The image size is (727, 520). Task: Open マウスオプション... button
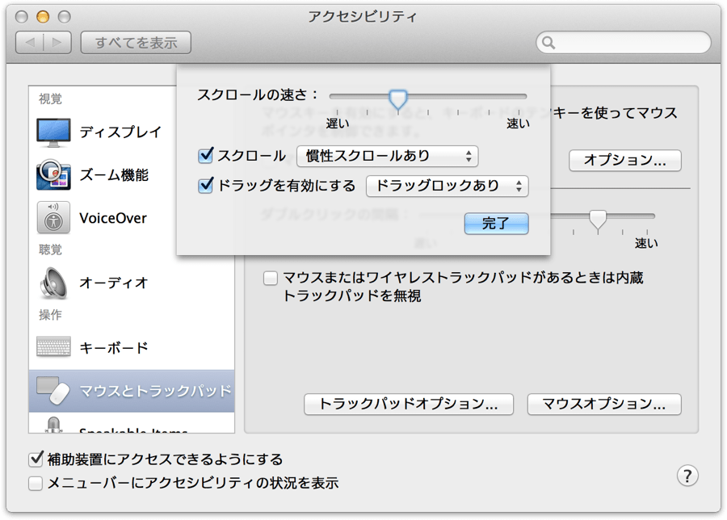point(604,405)
